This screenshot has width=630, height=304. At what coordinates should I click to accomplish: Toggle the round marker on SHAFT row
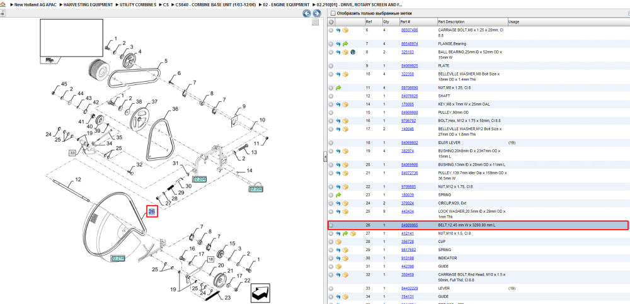pos(331,96)
